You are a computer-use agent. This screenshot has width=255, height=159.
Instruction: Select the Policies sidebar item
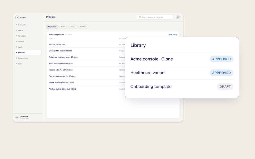coord(28,52)
